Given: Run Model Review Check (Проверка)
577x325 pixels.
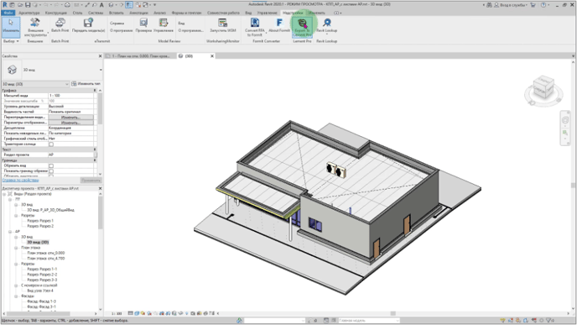Looking at the screenshot, I should pyautogui.click(x=143, y=25).
